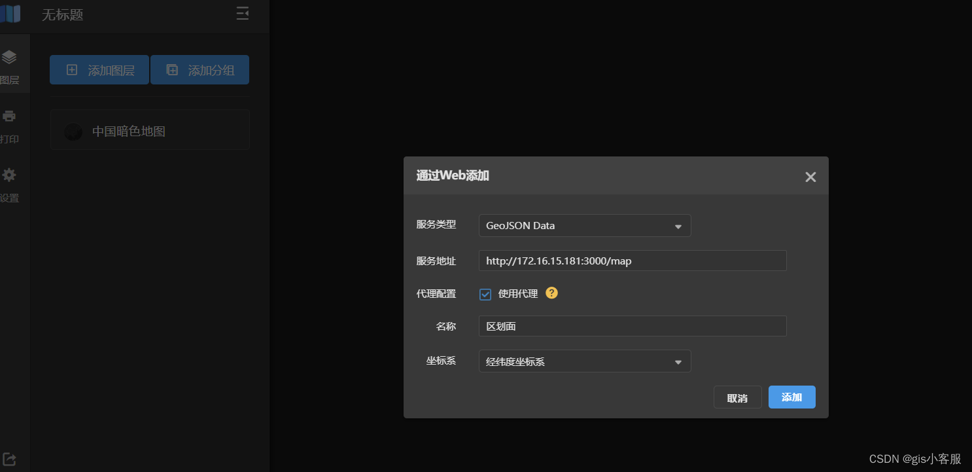Click the 取消 button
This screenshot has width=972, height=472.
click(737, 397)
